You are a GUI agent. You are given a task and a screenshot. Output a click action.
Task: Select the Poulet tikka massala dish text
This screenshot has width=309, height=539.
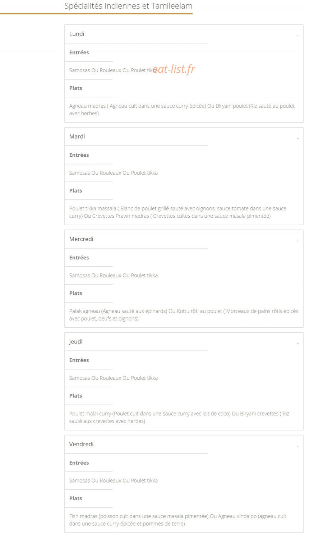tap(178, 212)
